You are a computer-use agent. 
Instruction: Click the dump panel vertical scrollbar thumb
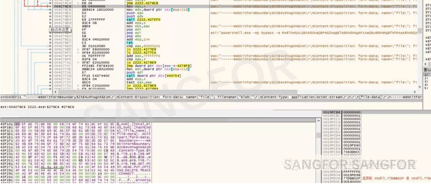click(318, 135)
